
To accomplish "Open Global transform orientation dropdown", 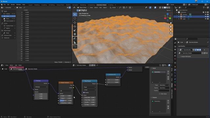I will point(114,8).
